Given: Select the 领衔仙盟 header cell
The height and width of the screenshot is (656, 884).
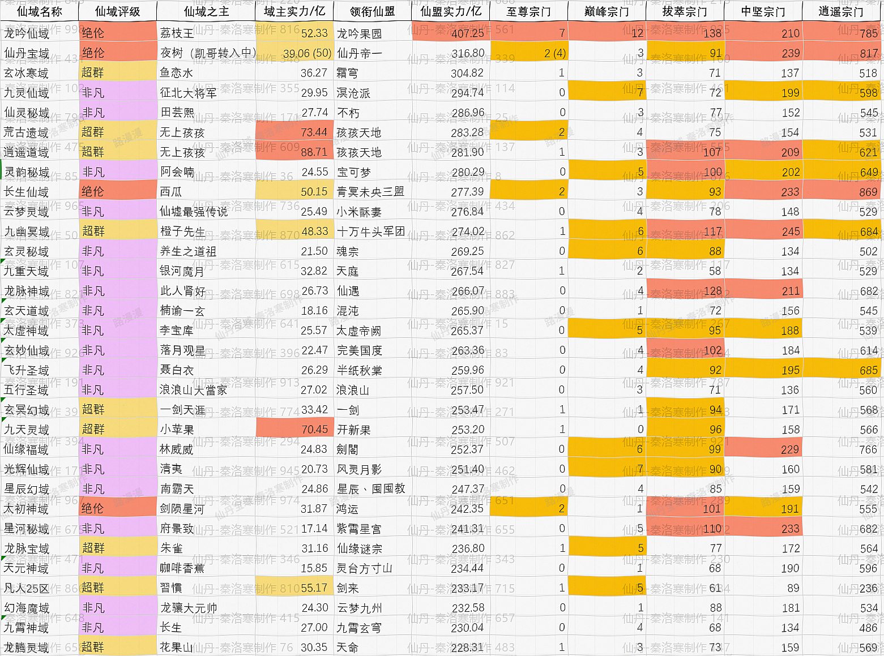Looking at the screenshot, I should (372, 11).
